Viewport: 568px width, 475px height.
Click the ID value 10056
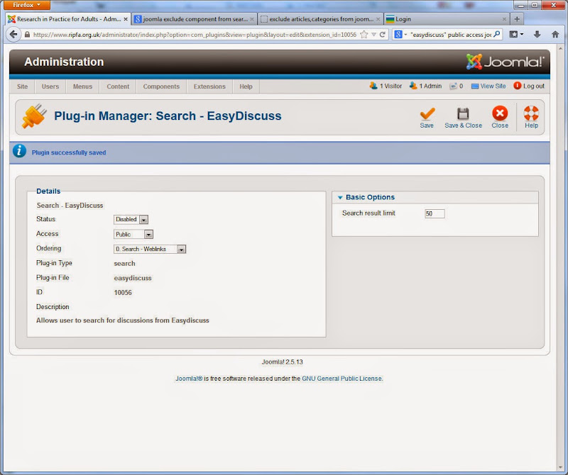point(123,293)
